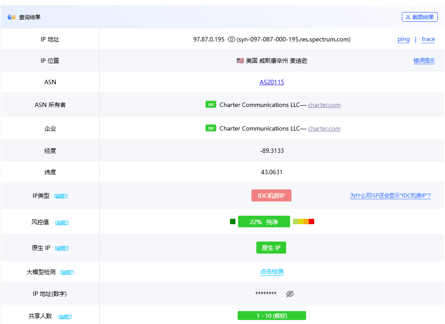Click ISP badge icon in enterprise row
445x324 pixels.
(210, 128)
